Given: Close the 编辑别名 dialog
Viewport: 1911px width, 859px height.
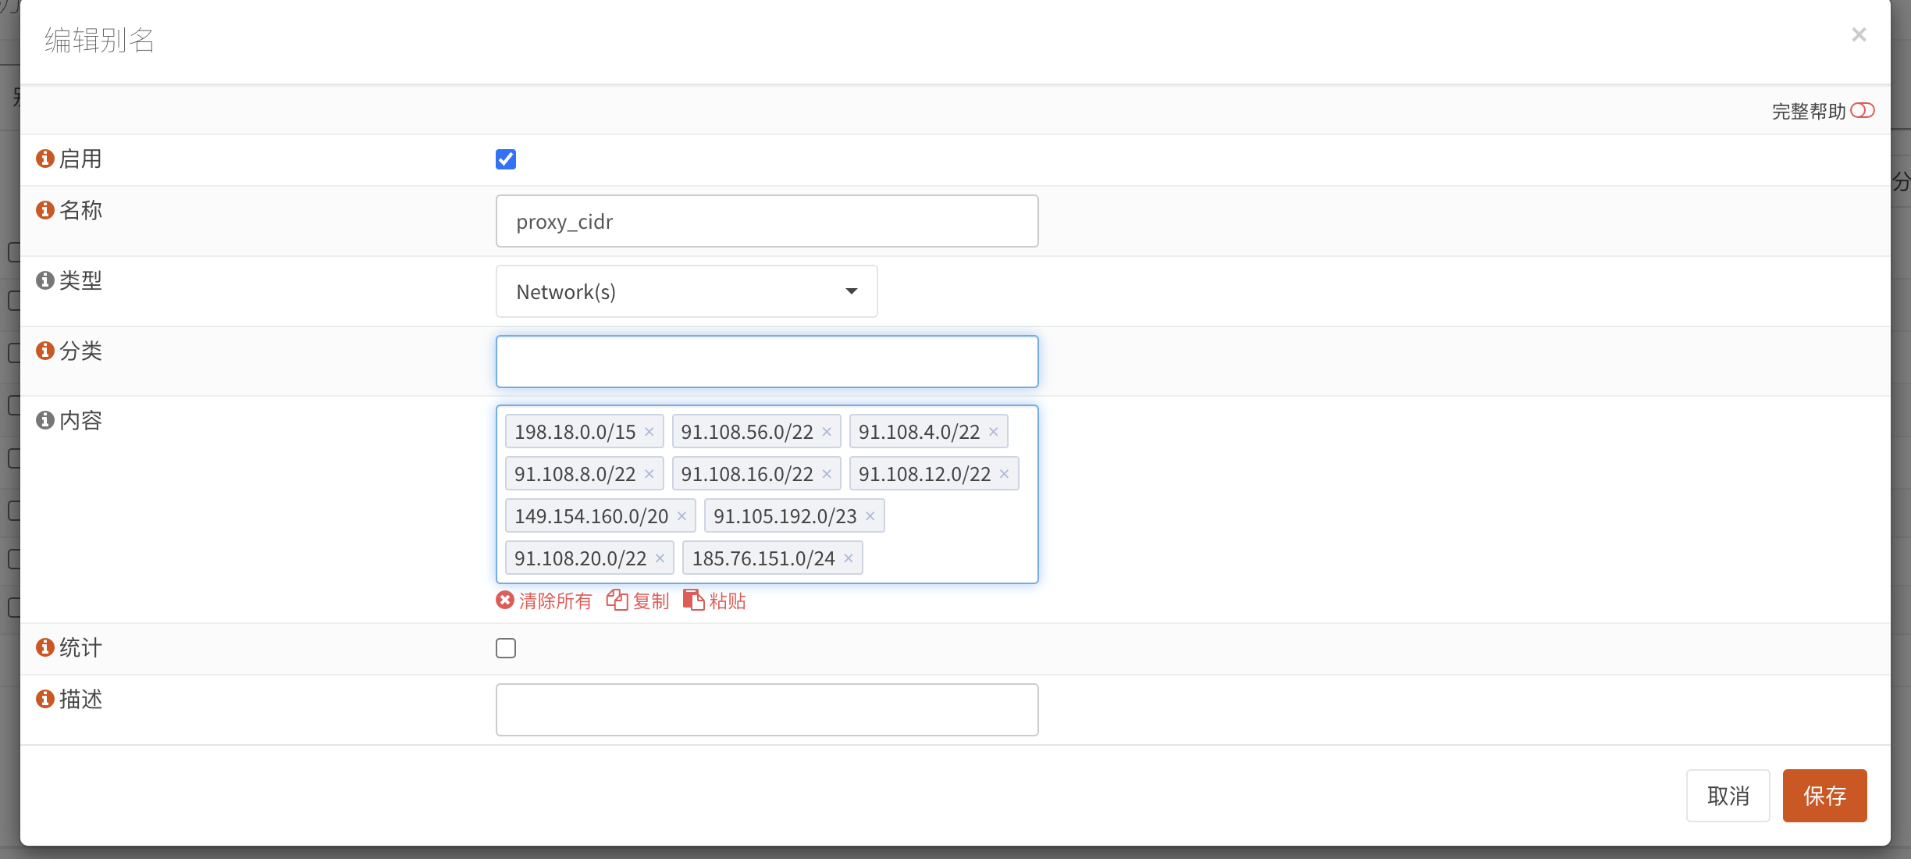Looking at the screenshot, I should click(1859, 34).
